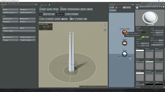This screenshot has width=165, height=92.
Task: Open the Help menu
Action: point(18,3)
